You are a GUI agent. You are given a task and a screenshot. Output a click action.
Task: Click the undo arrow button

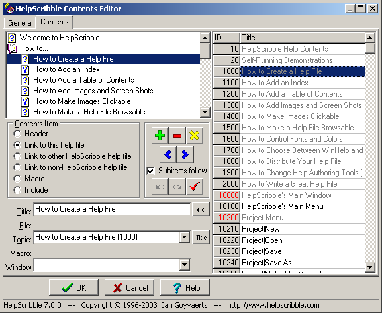(x=160, y=187)
